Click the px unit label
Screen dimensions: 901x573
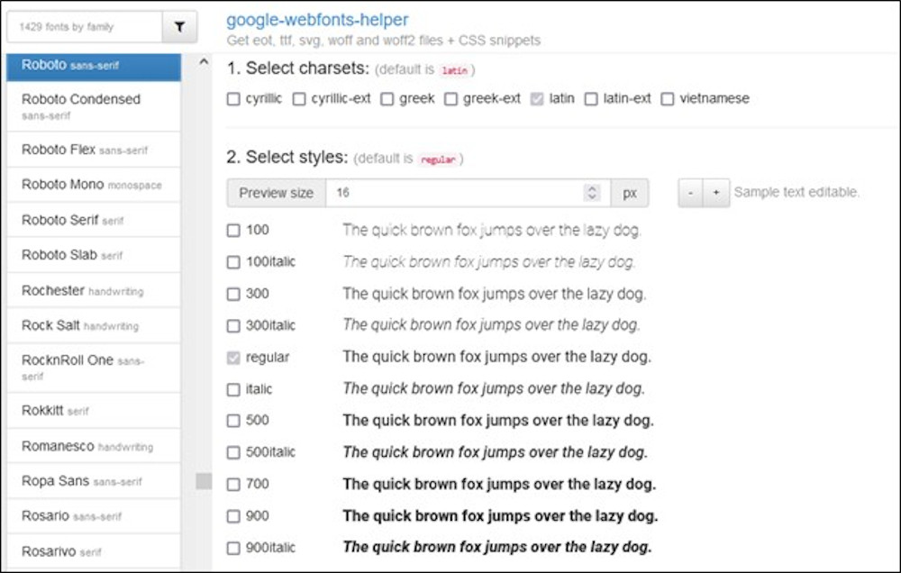pos(630,193)
